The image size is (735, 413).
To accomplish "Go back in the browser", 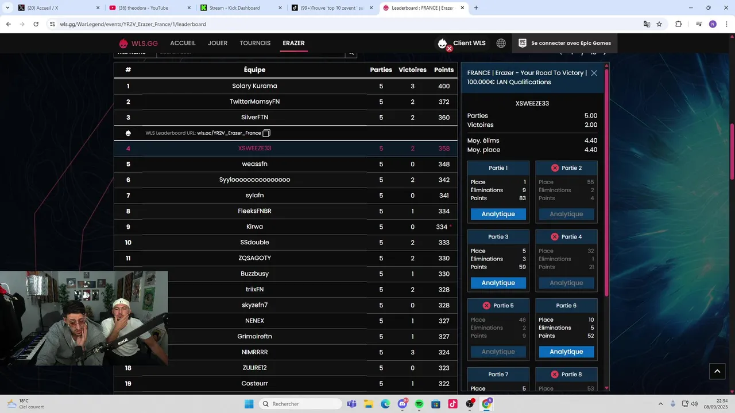I will (8, 24).
